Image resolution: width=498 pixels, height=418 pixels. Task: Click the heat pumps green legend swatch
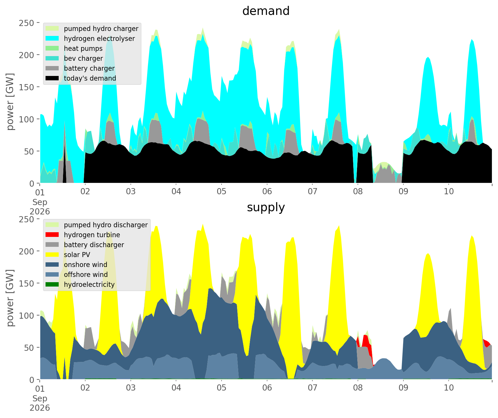(52, 48)
